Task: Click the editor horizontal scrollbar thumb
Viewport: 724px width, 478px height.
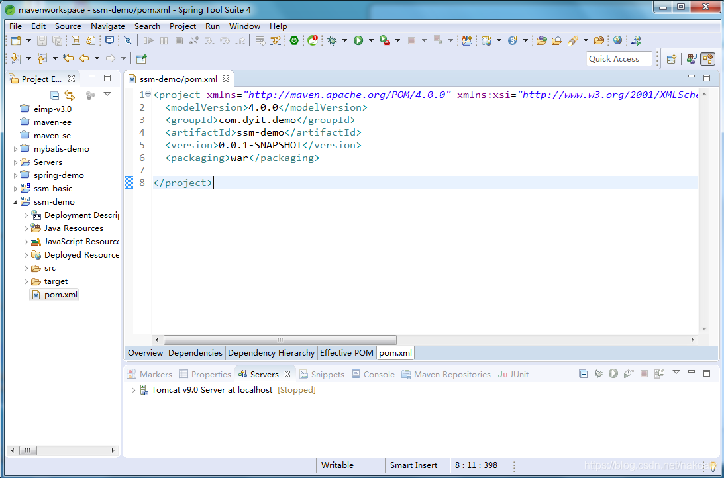Action: coord(280,340)
